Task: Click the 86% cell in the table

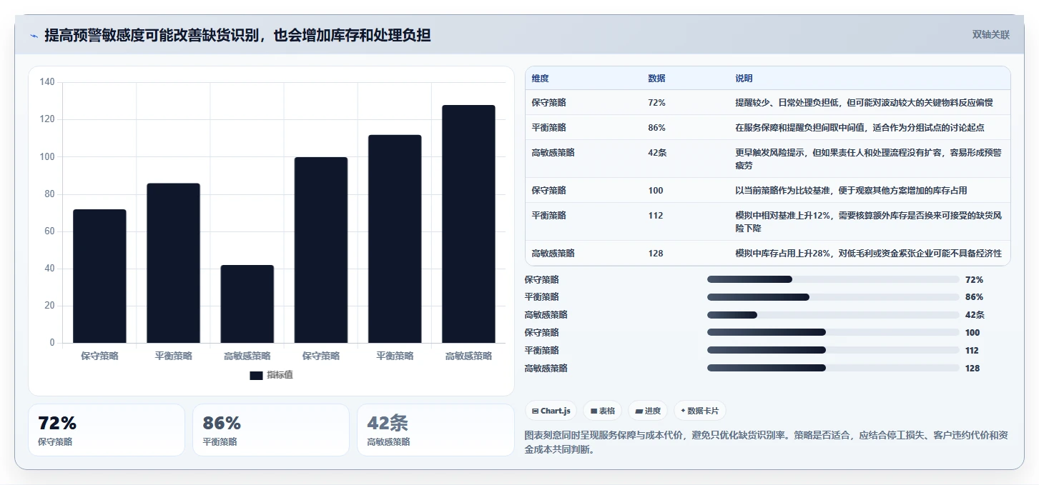Action: coord(656,128)
